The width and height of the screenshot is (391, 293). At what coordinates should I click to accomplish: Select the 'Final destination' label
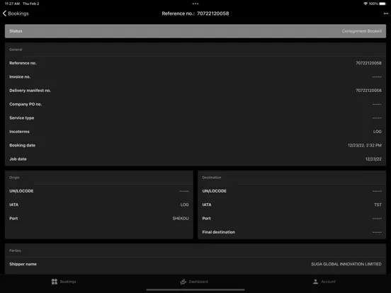(x=219, y=232)
